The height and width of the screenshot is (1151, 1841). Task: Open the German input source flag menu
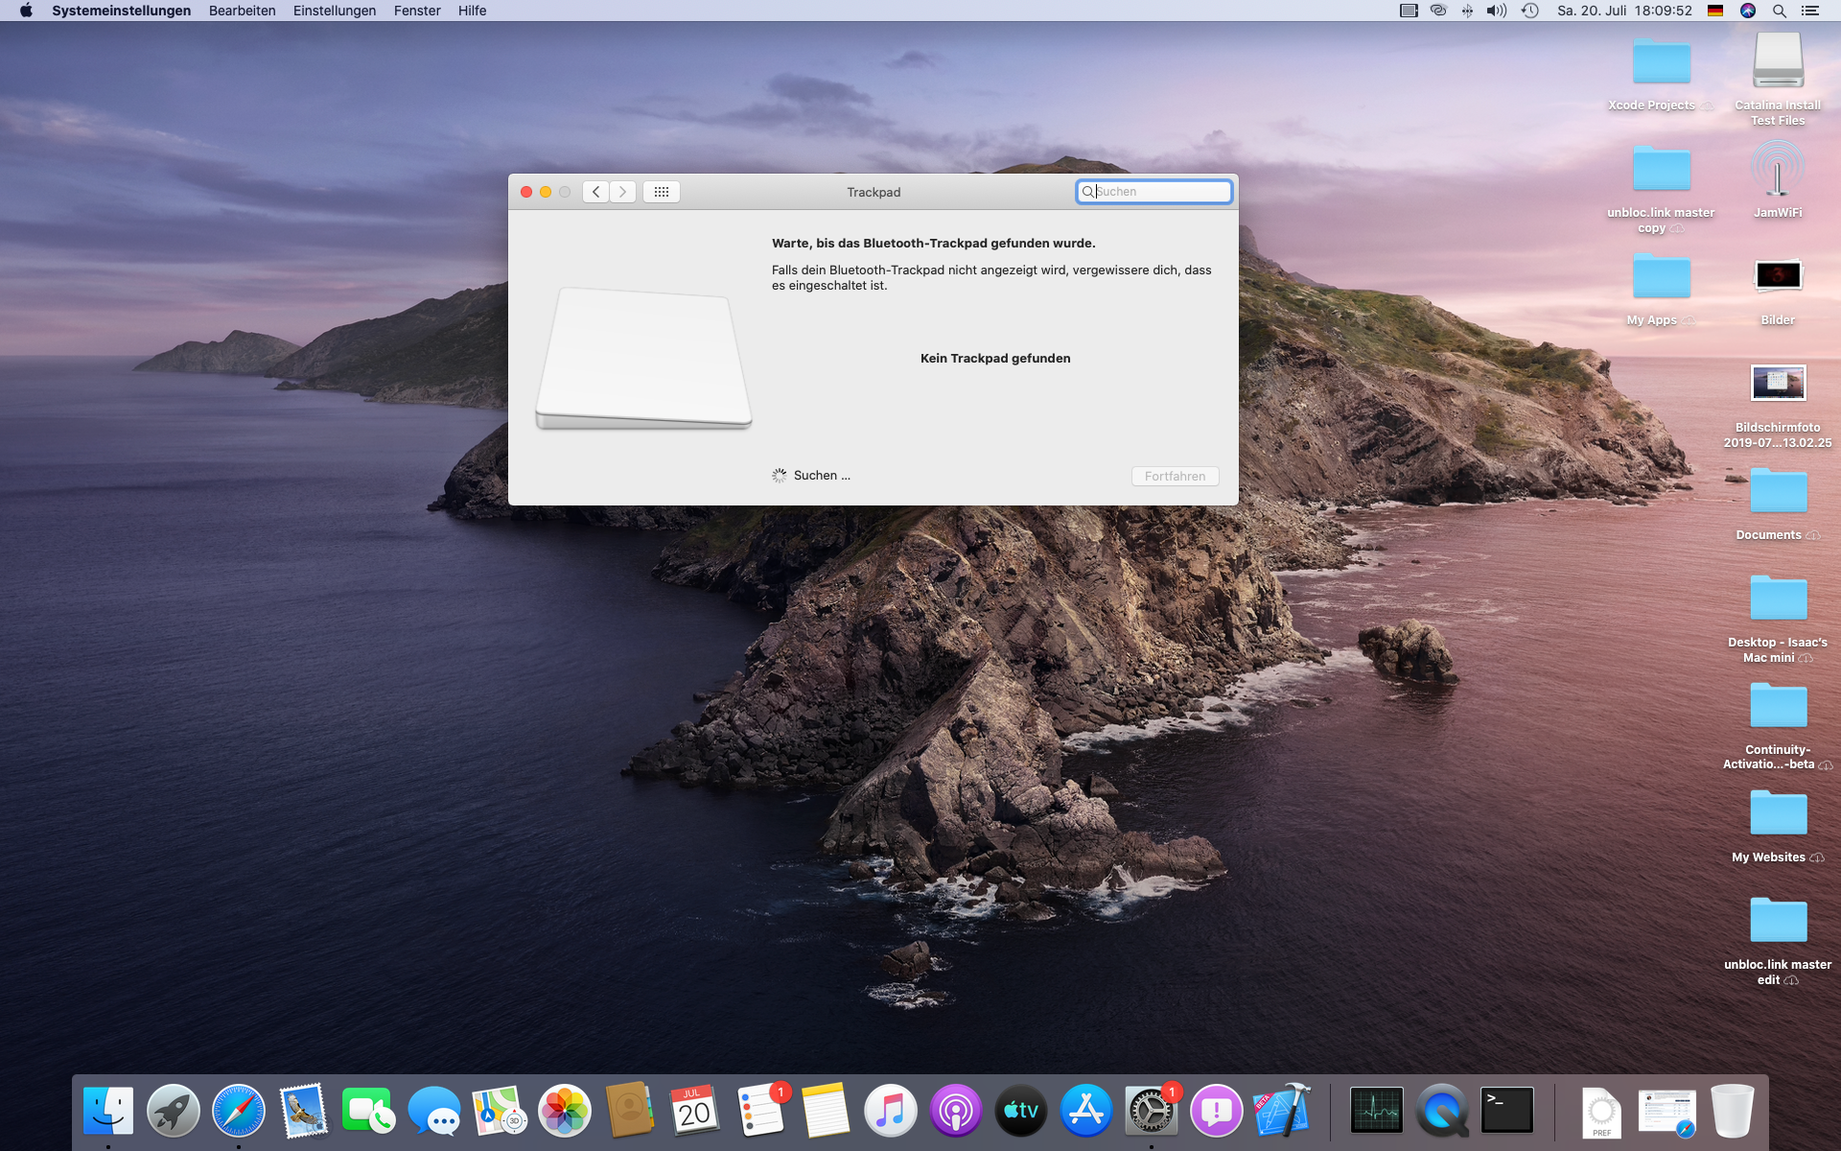click(x=1715, y=11)
